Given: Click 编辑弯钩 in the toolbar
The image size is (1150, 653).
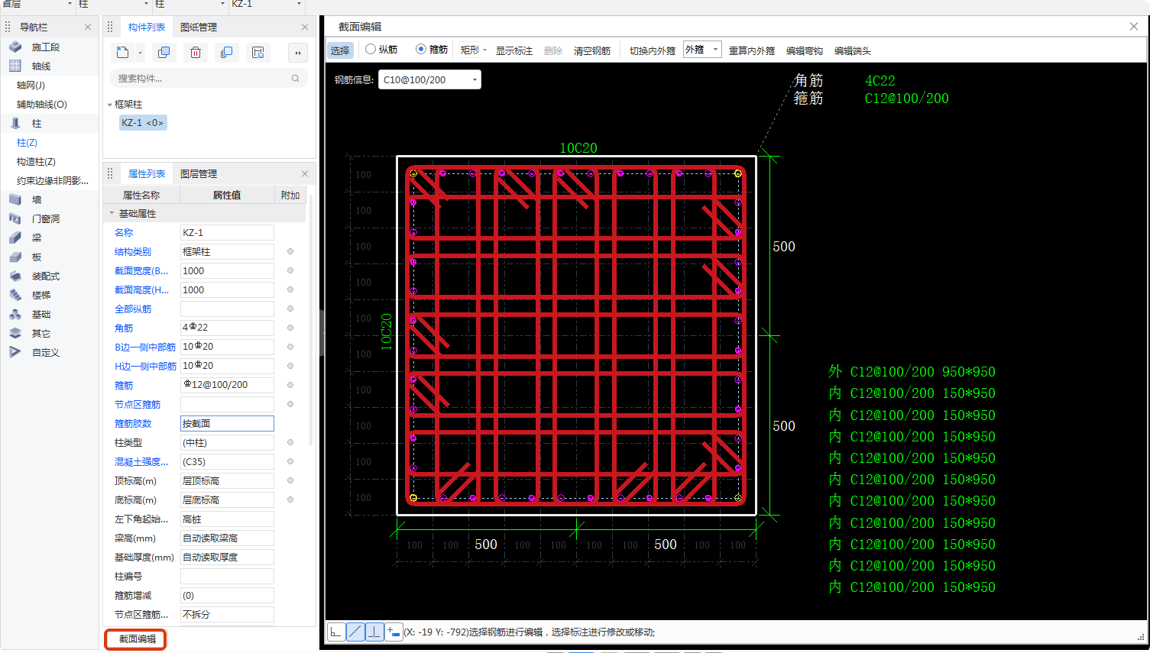Looking at the screenshot, I should (x=805, y=50).
